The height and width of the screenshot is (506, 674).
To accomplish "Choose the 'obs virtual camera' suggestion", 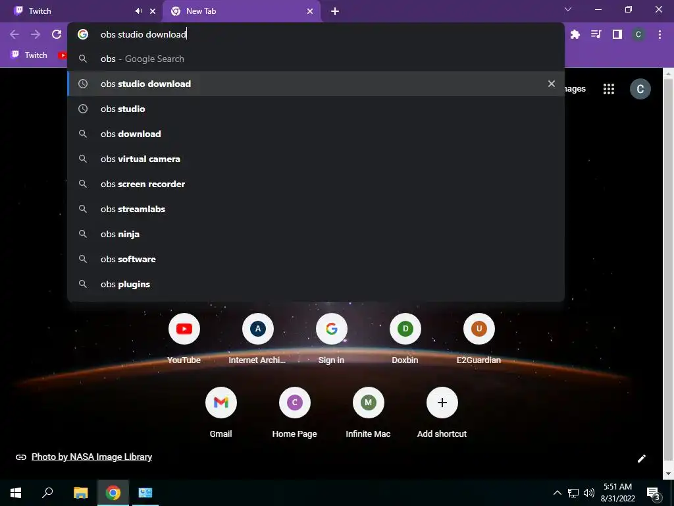I will [x=315, y=159].
